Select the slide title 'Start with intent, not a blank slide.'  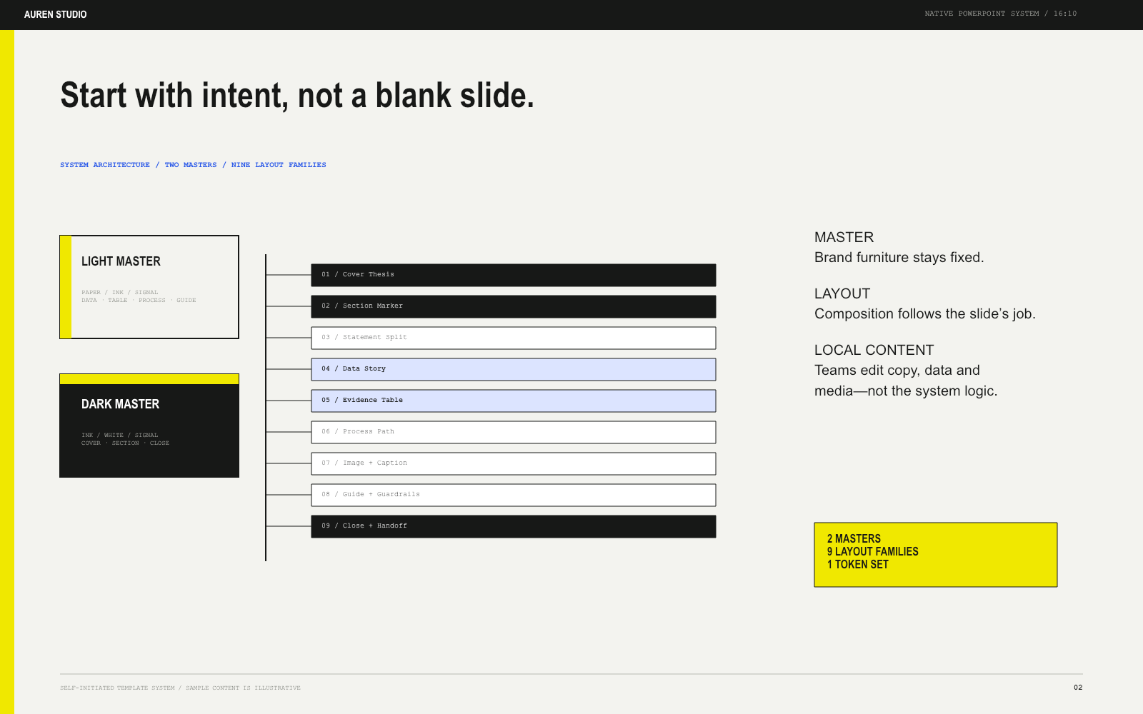tap(297, 96)
